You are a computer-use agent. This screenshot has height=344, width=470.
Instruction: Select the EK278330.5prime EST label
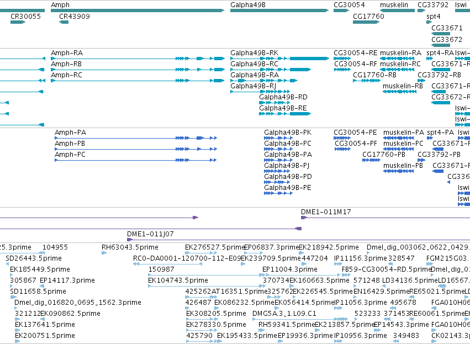216,325
